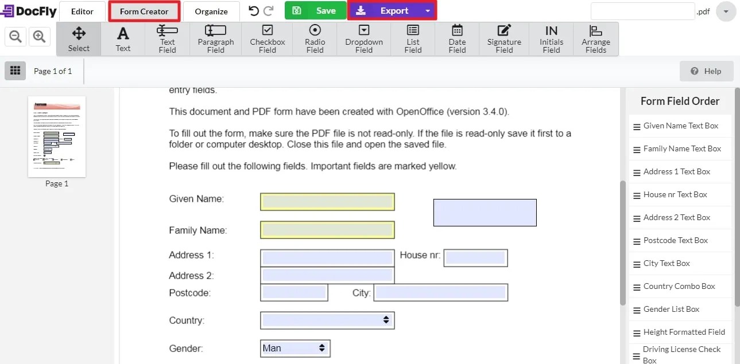The height and width of the screenshot is (364, 740).
Task: Open the Export dropdown arrow
Action: (x=427, y=10)
